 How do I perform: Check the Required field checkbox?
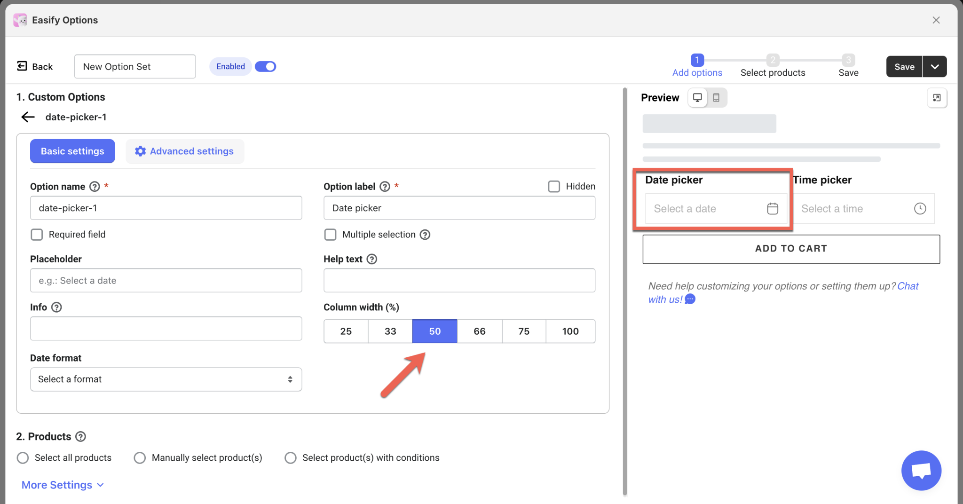pos(37,235)
